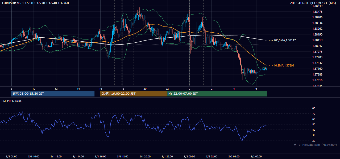
Task: Click hour tick 18 on the price chart axis
Action: (x=123, y=89)
